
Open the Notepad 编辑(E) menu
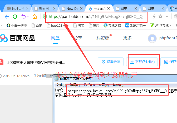point(75,85)
